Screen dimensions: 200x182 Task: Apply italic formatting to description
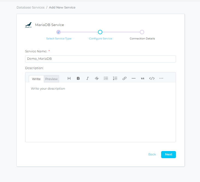[x=88, y=78]
